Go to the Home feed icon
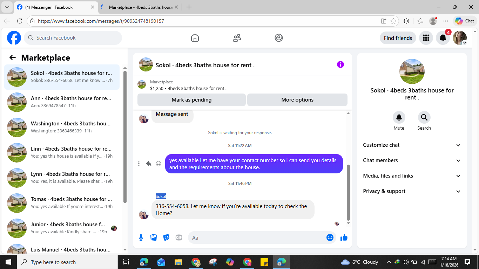 pyautogui.click(x=195, y=38)
